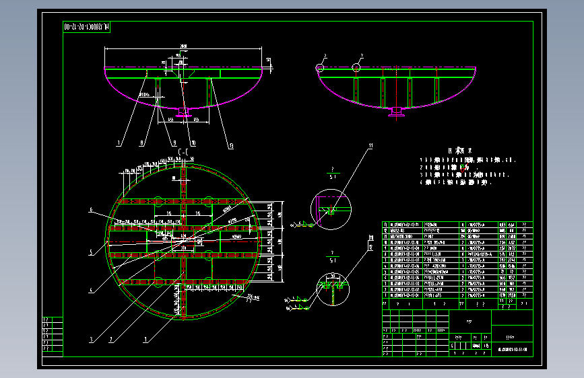
Task: Click the left detail callout circle on right elevation
Action: click(x=320, y=68)
